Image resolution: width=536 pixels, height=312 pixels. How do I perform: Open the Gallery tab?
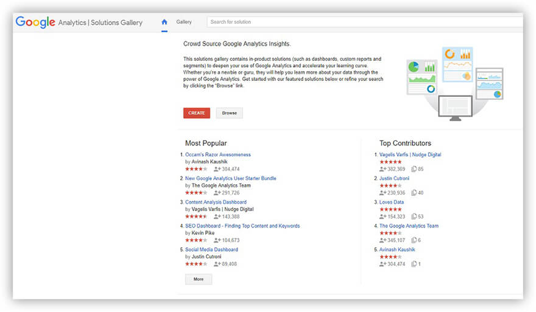[x=184, y=22]
